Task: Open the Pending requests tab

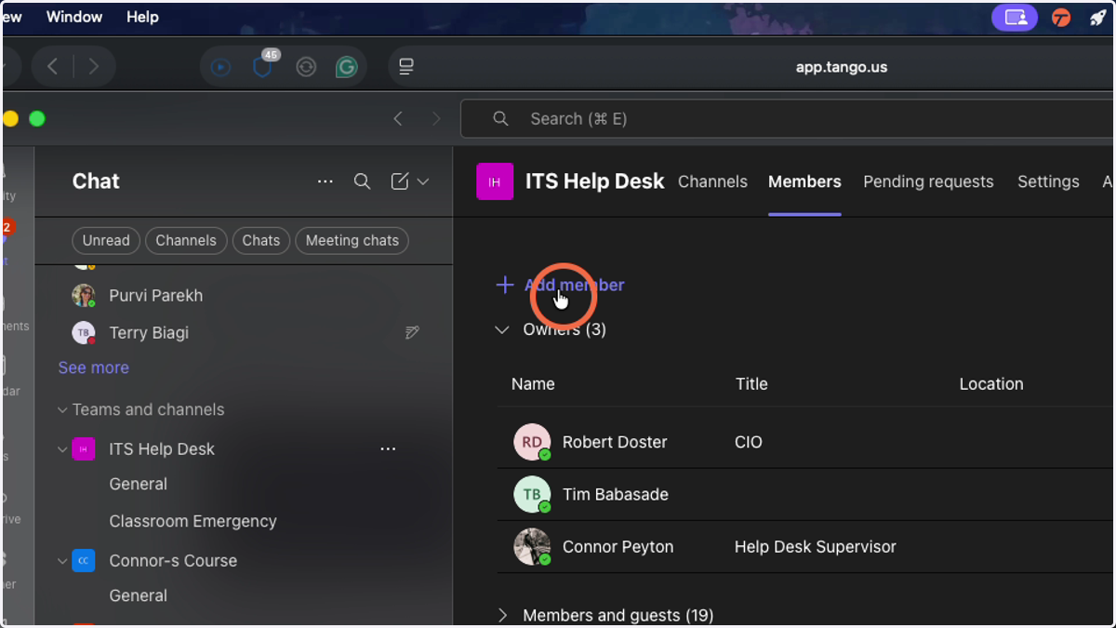Action: pos(928,181)
